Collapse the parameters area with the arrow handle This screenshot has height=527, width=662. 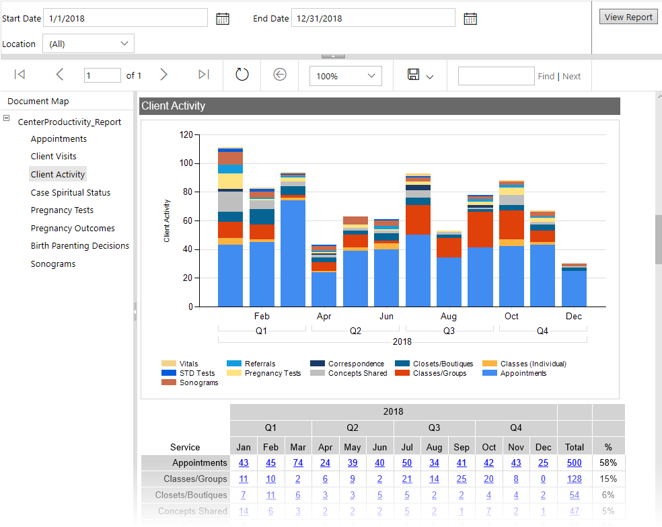(x=333, y=56)
